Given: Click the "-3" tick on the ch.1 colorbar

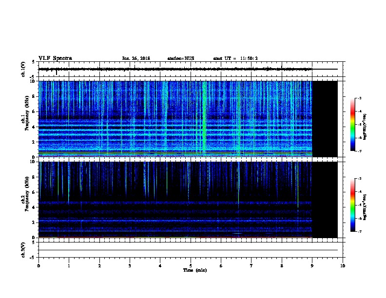Looking at the screenshot, I should [x=359, y=98].
